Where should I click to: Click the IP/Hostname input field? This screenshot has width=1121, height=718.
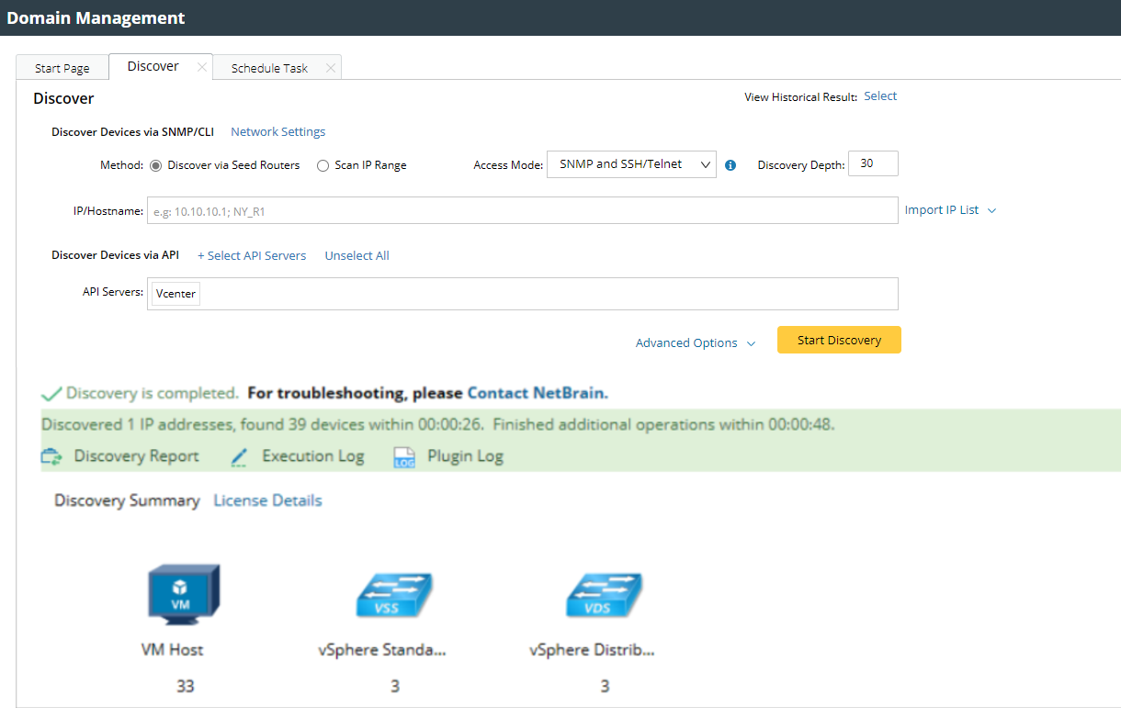[522, 210]
